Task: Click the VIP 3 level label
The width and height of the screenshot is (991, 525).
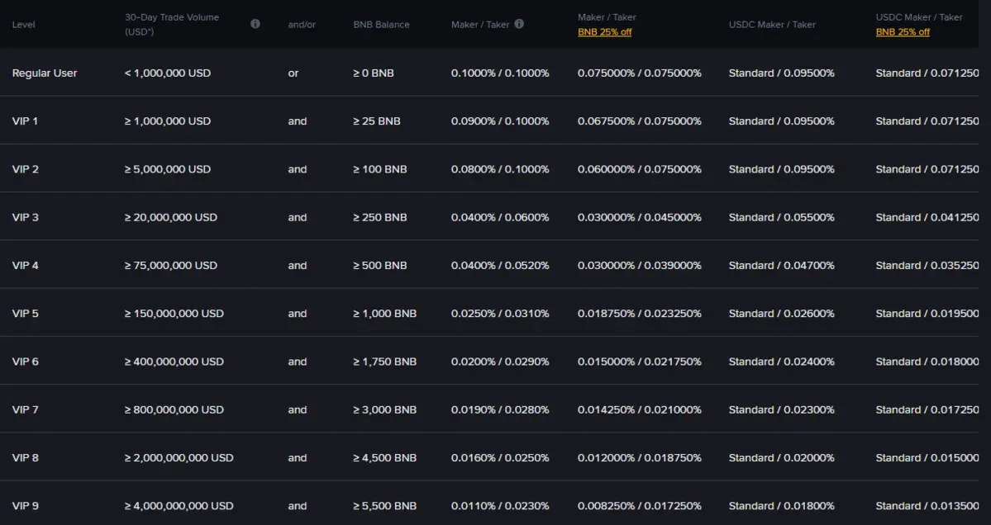Action: point(26,217)
